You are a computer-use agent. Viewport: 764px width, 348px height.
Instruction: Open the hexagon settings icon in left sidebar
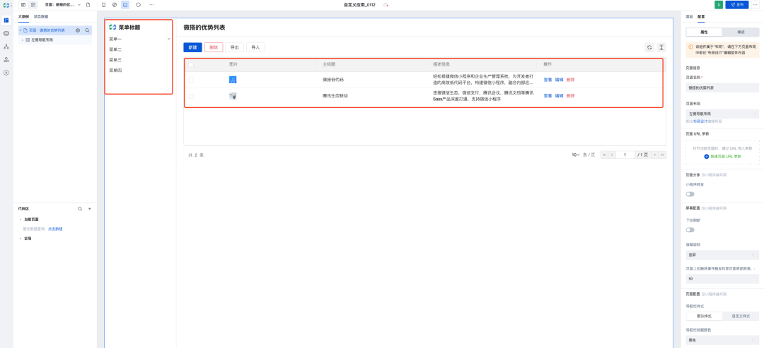(x=6, y=73)
